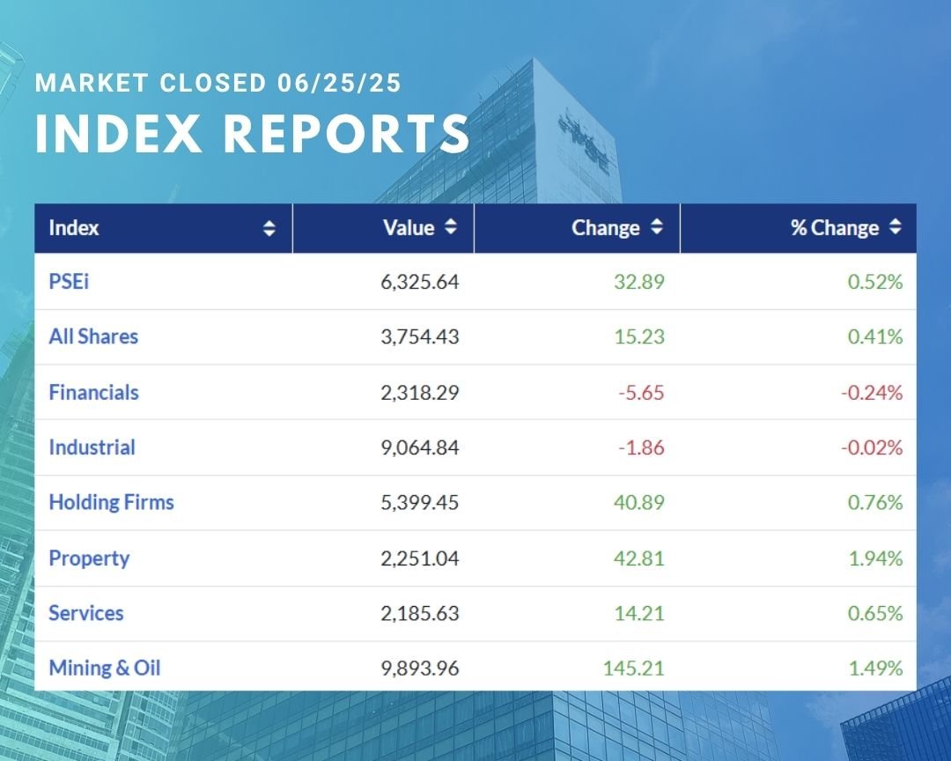Click the Mining & Oil change 145.21
The image size is (951, 761).
tap(633, 668)
